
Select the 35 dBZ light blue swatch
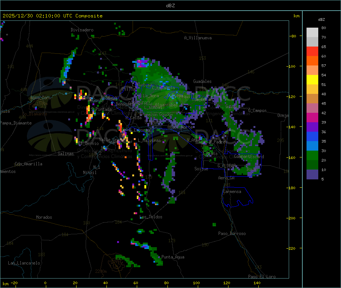pyautogui.click(x=312, y=146)
